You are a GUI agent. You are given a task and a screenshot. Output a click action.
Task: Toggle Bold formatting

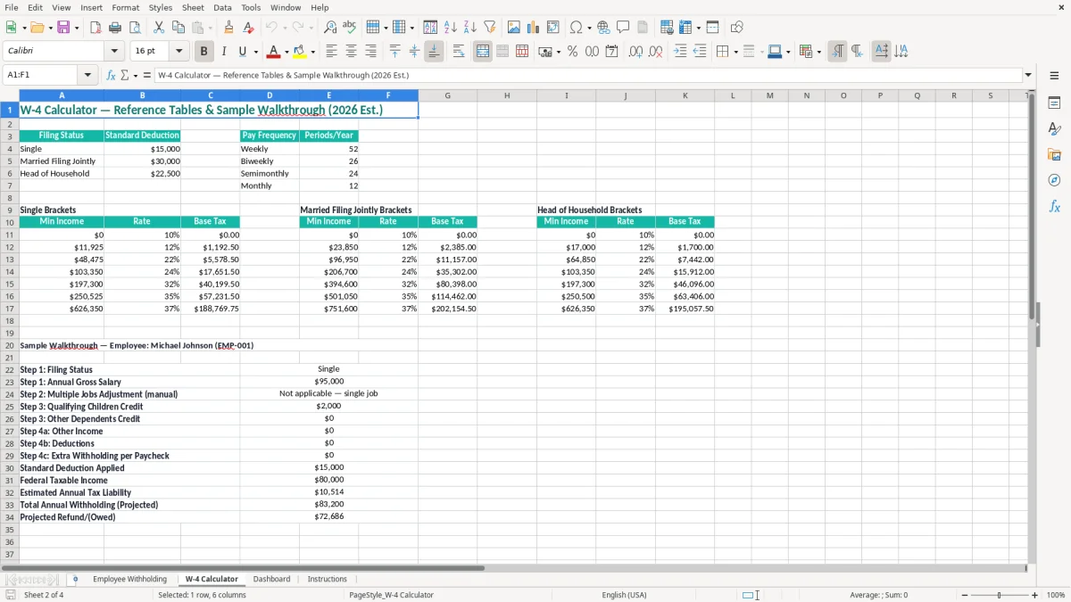(x=204, y=52)
